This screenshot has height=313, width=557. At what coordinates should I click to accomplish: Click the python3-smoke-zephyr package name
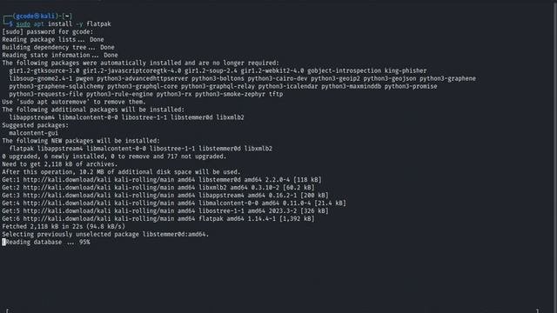[230, 94]
